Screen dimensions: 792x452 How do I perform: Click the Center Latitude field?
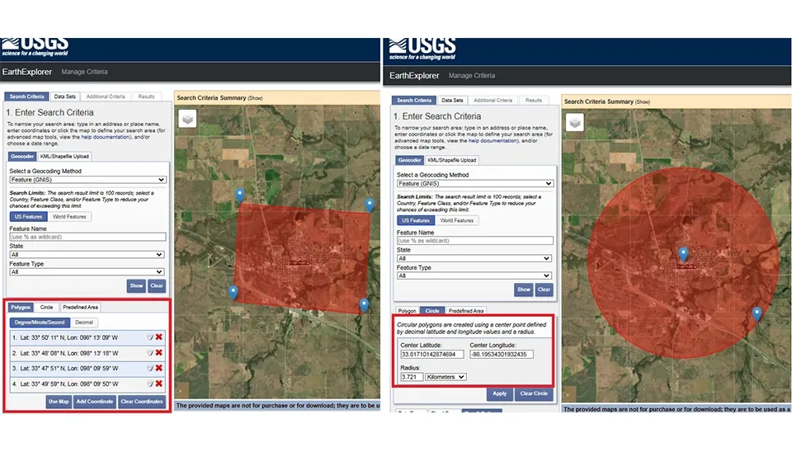431,355
